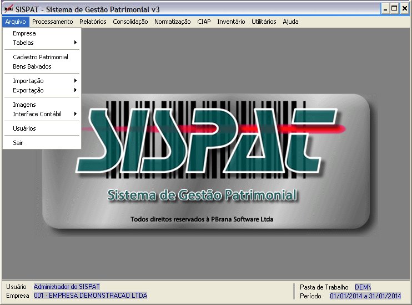The image size is (412, 305).
Task: Select Imagens menu entry
Action: pyautogui.click(x=42, y=105)
